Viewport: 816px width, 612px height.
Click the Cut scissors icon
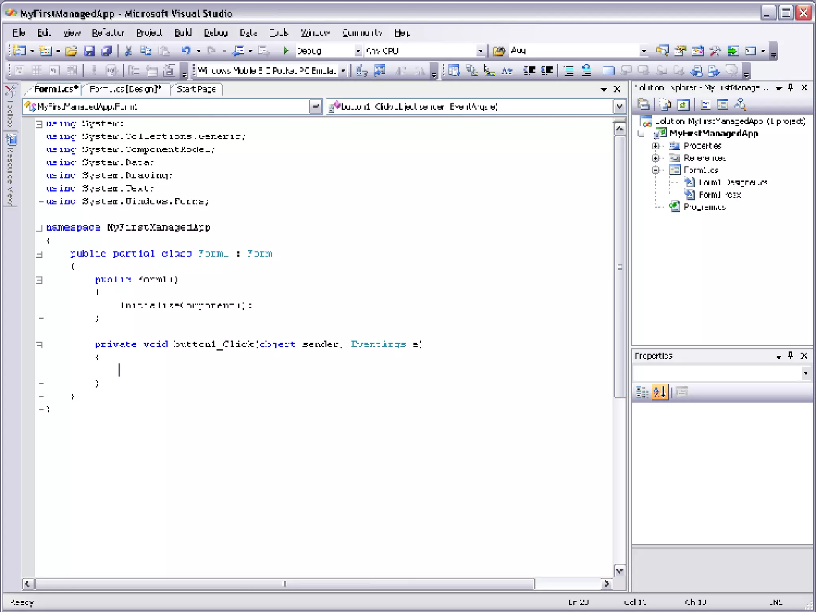click(x=128, y=51)
